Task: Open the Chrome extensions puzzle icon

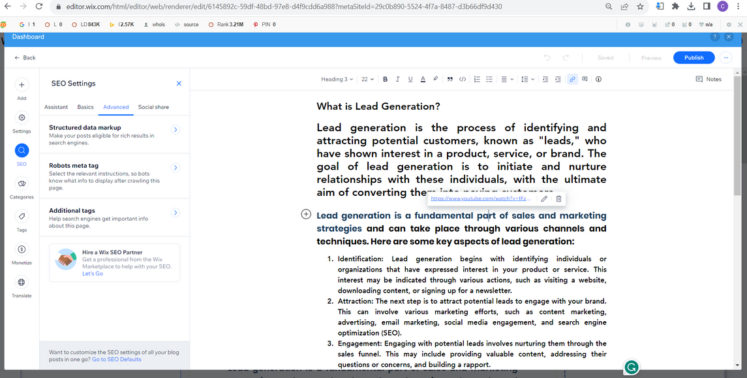Action: (x=675, y=7)
